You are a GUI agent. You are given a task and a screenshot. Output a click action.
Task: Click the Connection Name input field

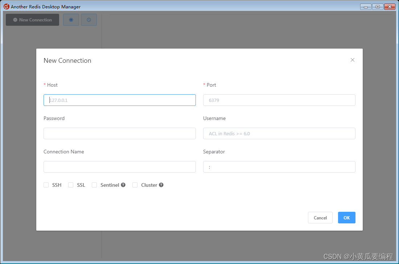[x=120, y=167]
